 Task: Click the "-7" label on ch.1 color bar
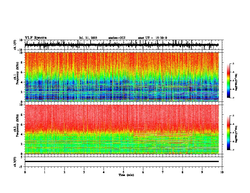(233, 98)
